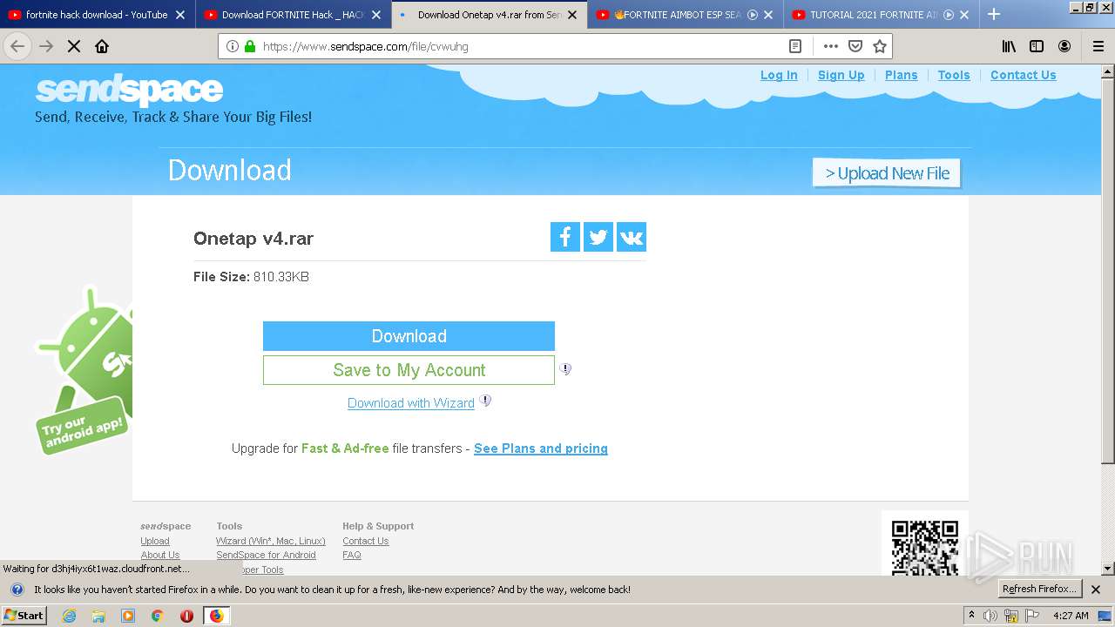Share file on VK icon
The height and width of the screenshot is (627, 1115).
coord(632,237)
